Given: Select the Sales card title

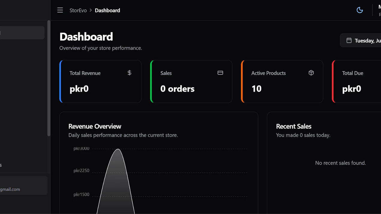Looking at the screenshot, I should point(166,73).
